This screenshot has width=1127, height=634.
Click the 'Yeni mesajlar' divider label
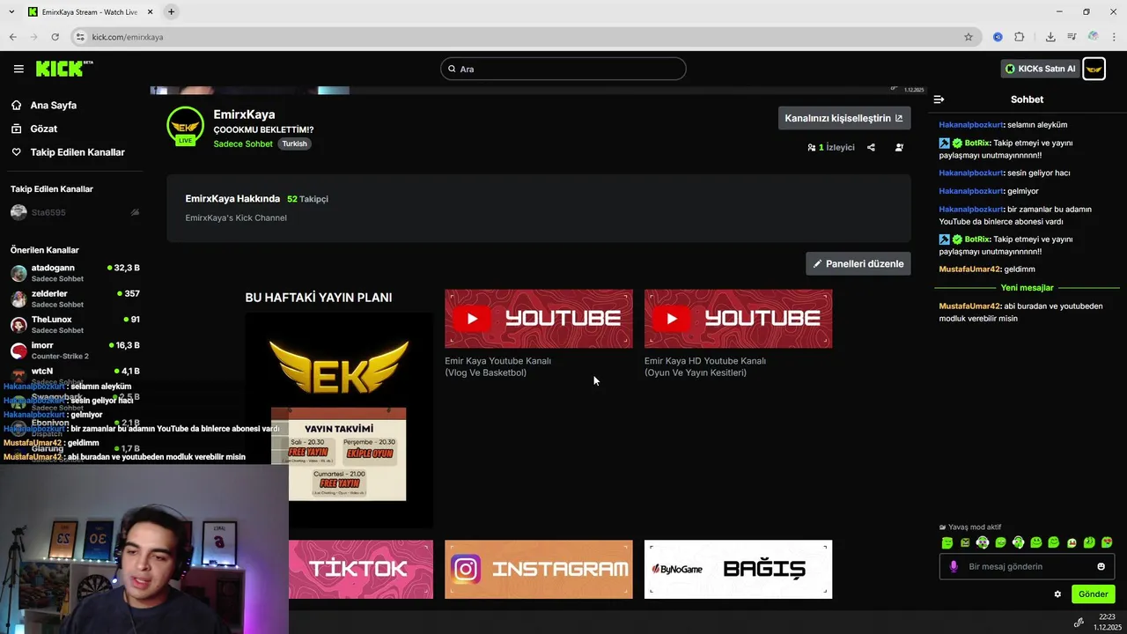[1027, 288]
